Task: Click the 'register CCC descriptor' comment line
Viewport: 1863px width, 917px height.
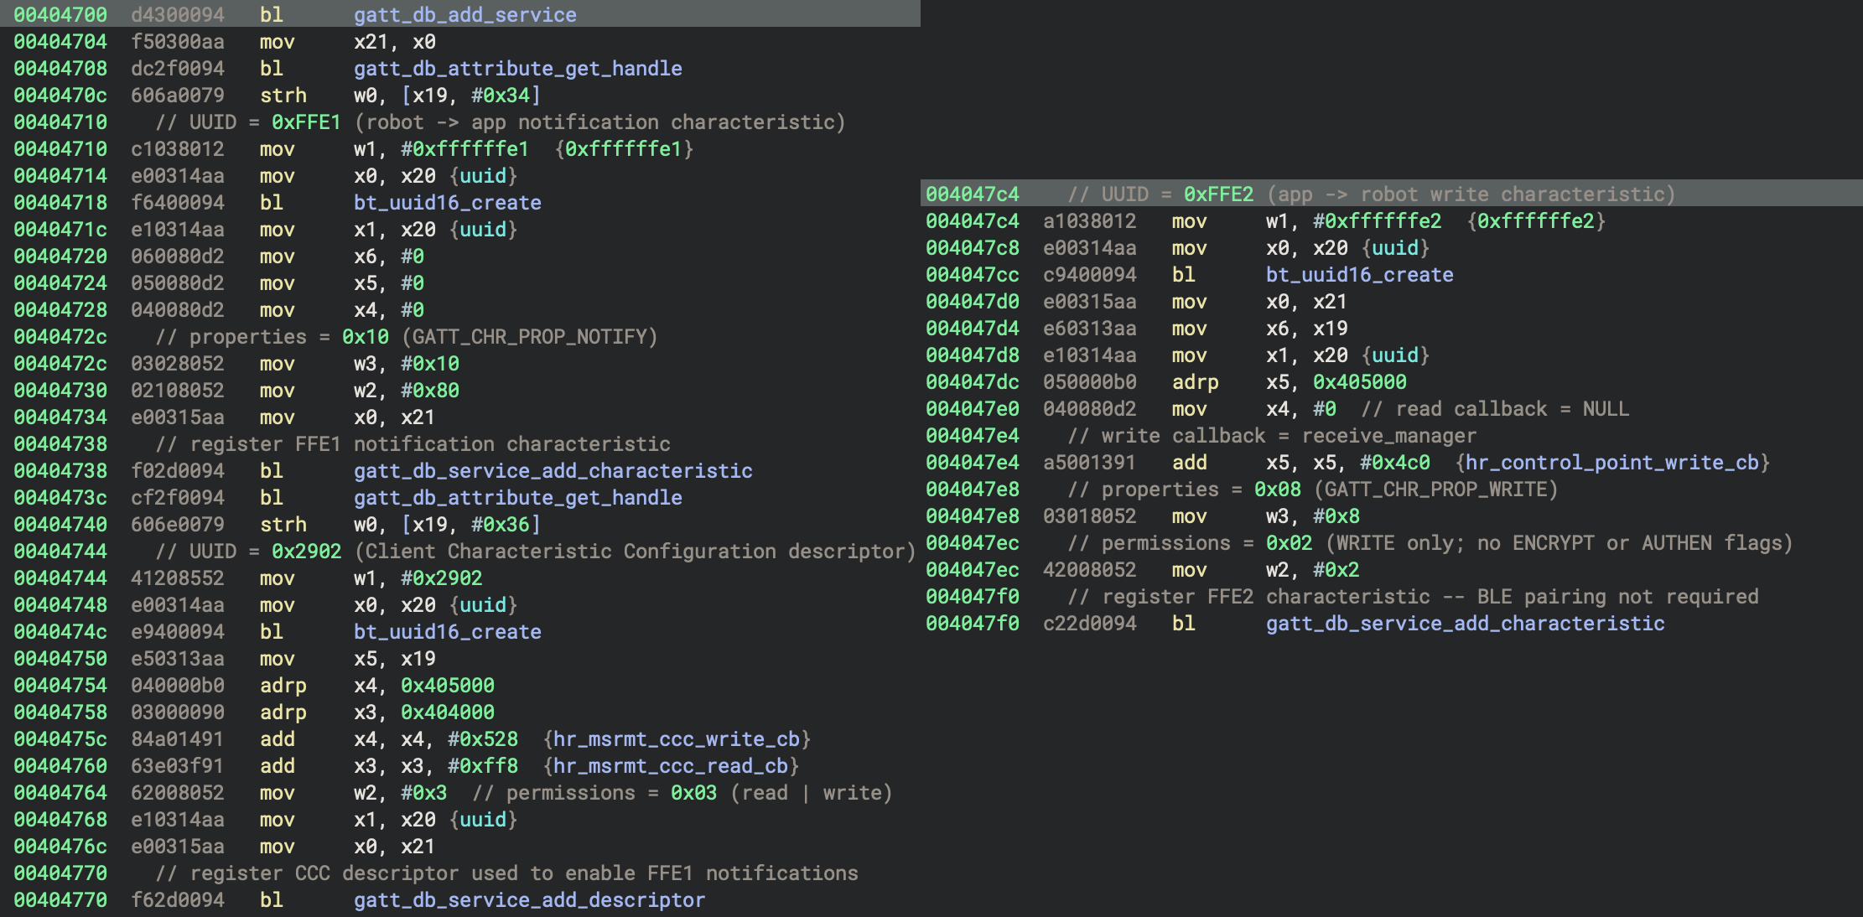Action: 506,873
